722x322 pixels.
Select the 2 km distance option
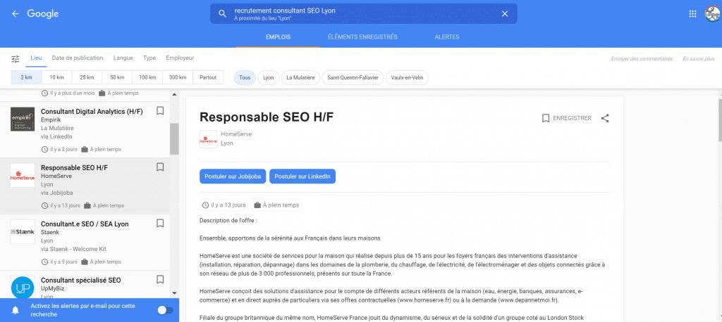click(x=26, y=77)
